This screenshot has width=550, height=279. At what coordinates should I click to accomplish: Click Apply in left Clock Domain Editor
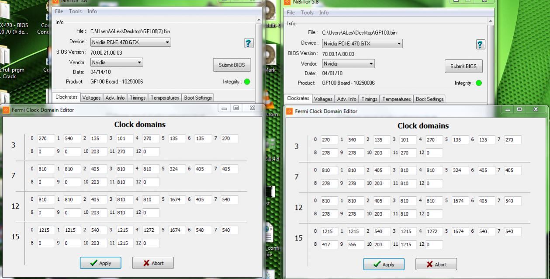pos(100,263)
